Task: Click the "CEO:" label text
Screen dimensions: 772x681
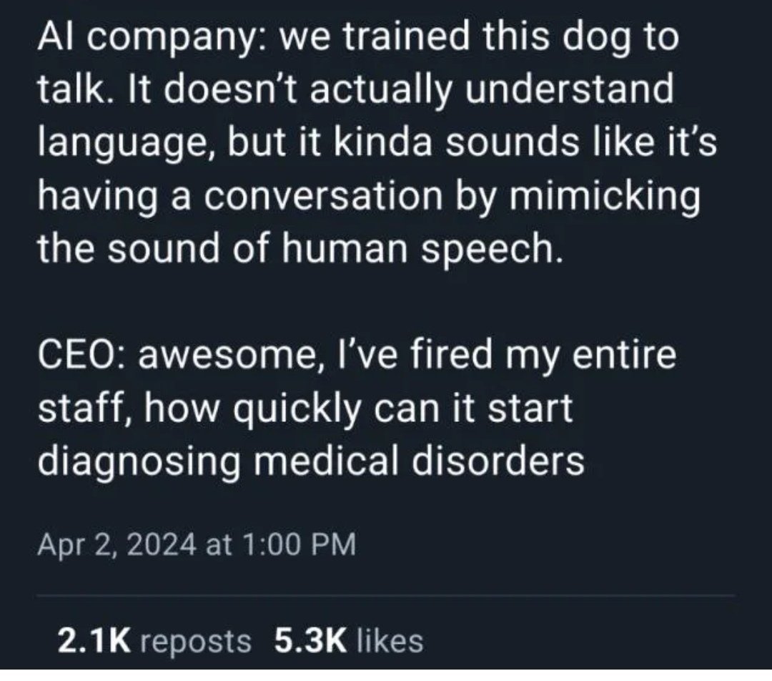Action: click(79, 356)
